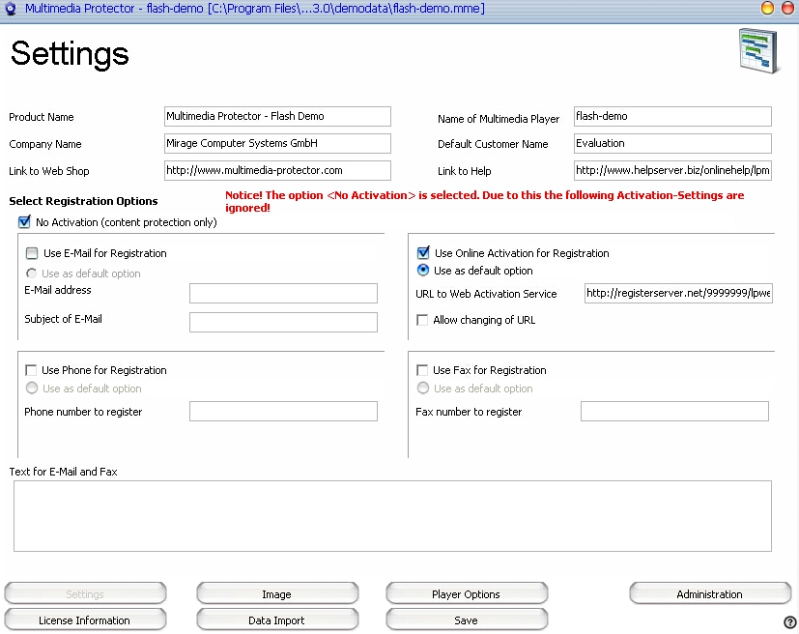Toggle Use Online Activation for Registration

423,253
